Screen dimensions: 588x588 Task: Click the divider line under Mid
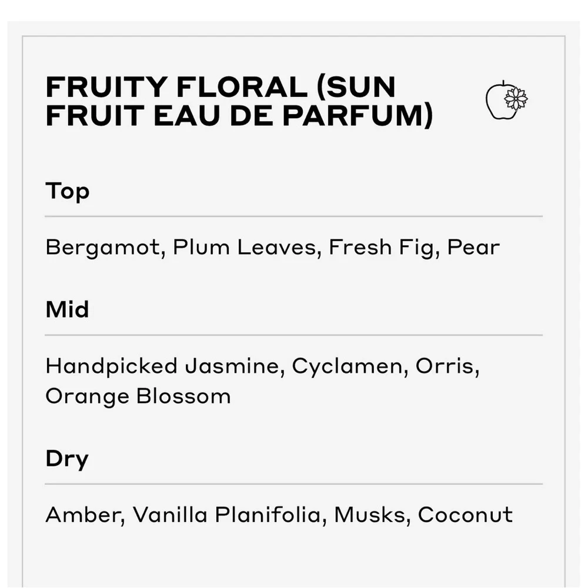pos(293,335)
